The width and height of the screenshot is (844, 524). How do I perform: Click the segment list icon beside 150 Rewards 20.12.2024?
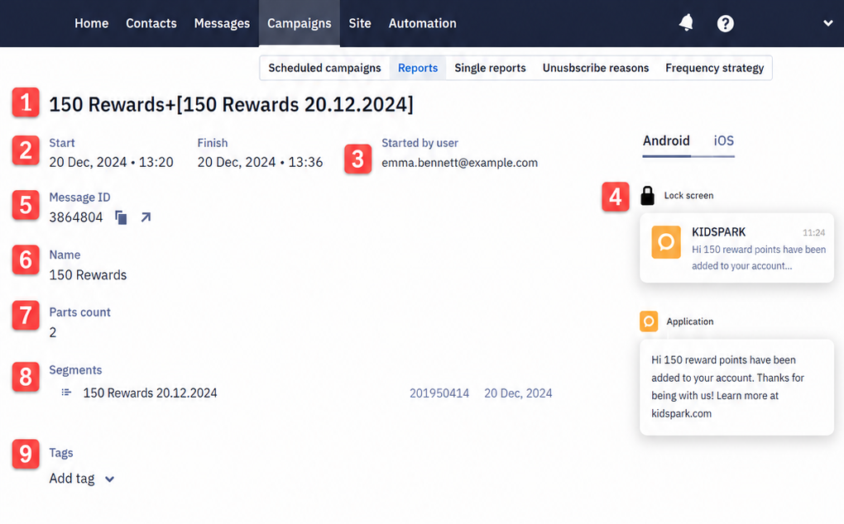click(x=66, y=393)
